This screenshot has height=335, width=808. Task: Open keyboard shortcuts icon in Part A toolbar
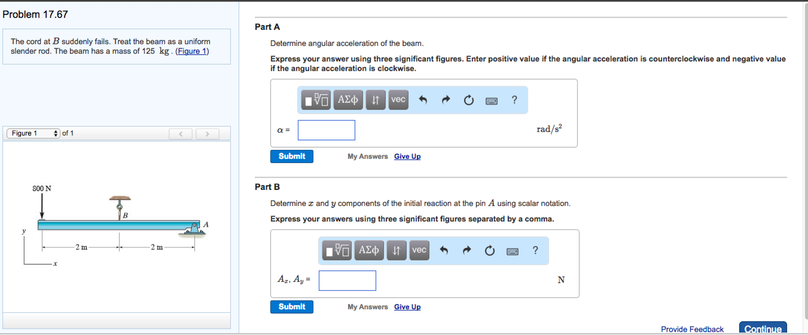(x=491, y=101)
